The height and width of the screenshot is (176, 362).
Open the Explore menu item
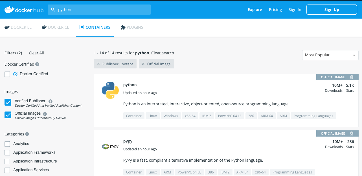255,9
